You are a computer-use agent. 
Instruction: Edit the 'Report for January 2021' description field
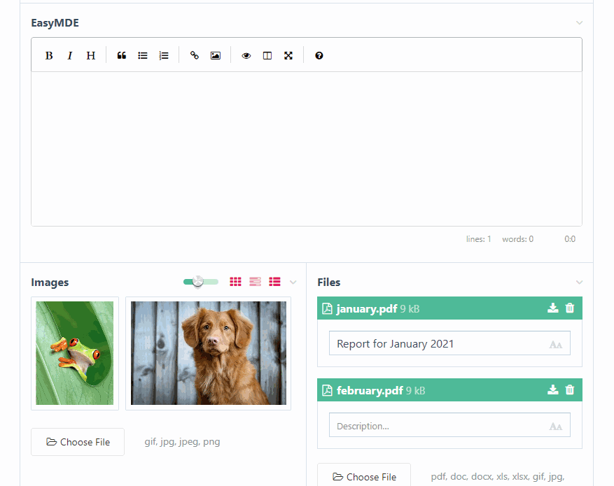tap(449, 343)
